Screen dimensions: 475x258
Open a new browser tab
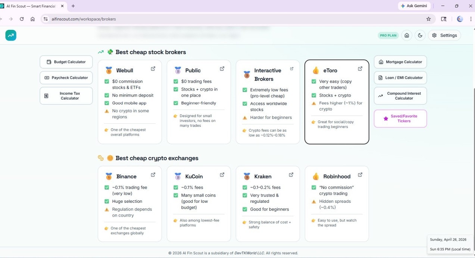tap(73, 6)
